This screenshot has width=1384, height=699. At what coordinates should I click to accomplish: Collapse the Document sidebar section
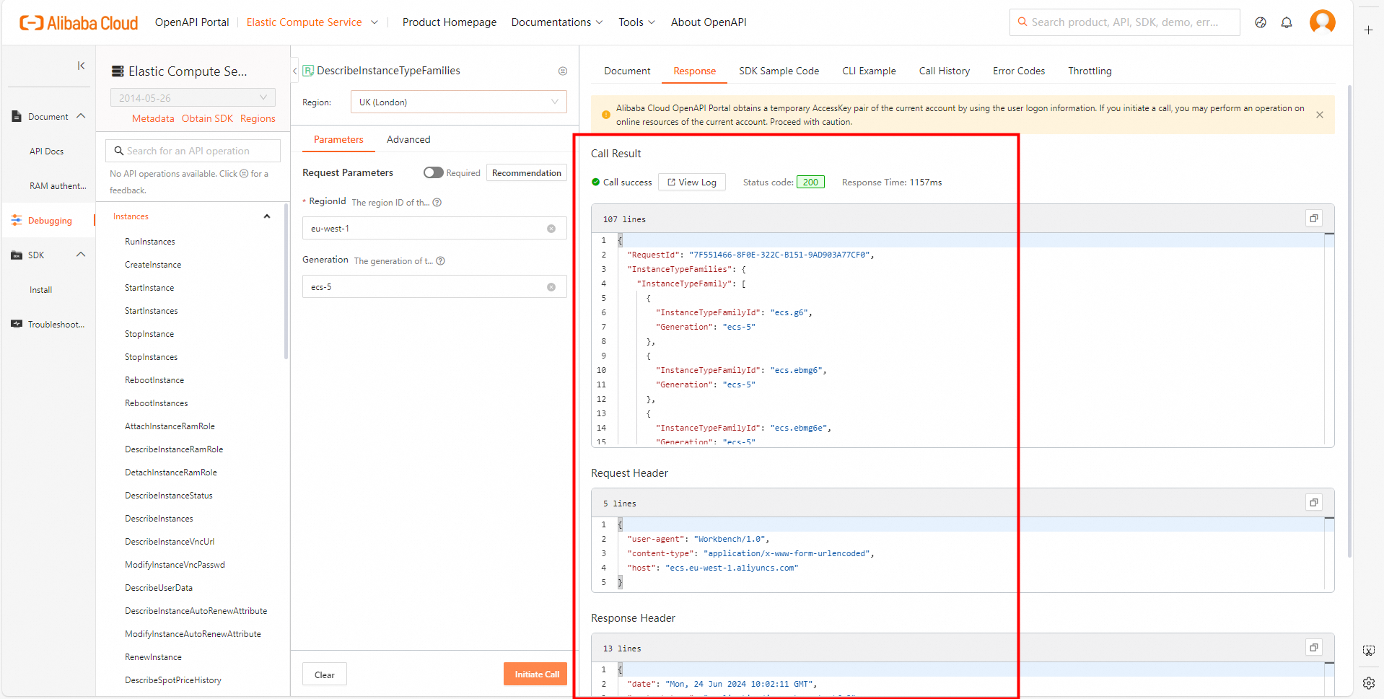(81, 116)
